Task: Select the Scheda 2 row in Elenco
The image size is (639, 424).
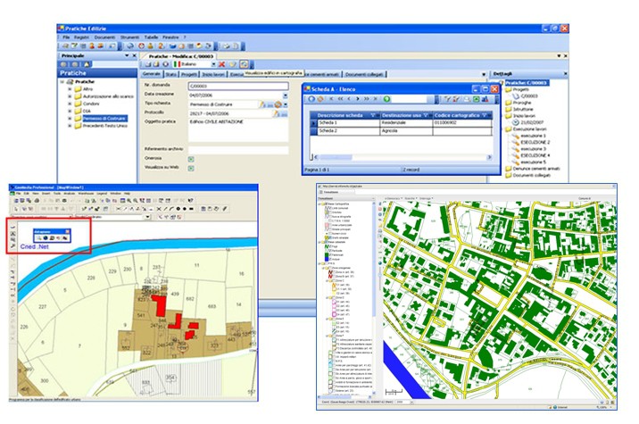Action: point(327,131)
